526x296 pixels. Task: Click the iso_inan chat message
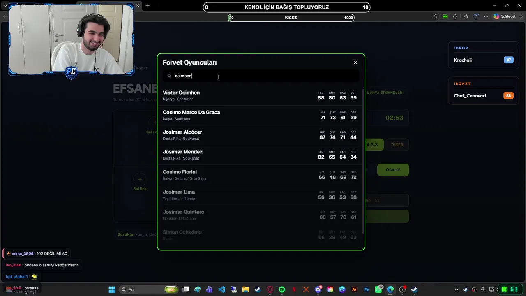point(42,265)
